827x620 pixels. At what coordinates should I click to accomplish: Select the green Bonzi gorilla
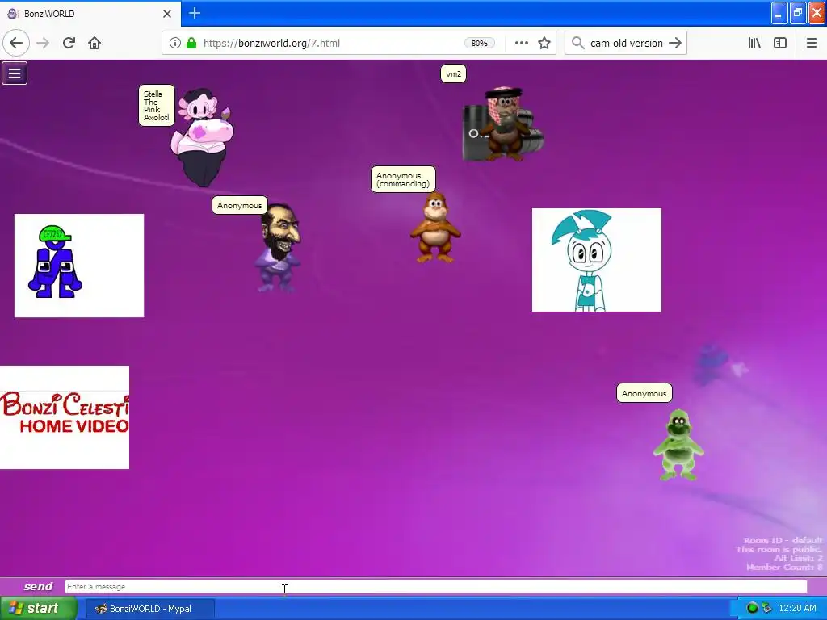click(x=678, y=445)
